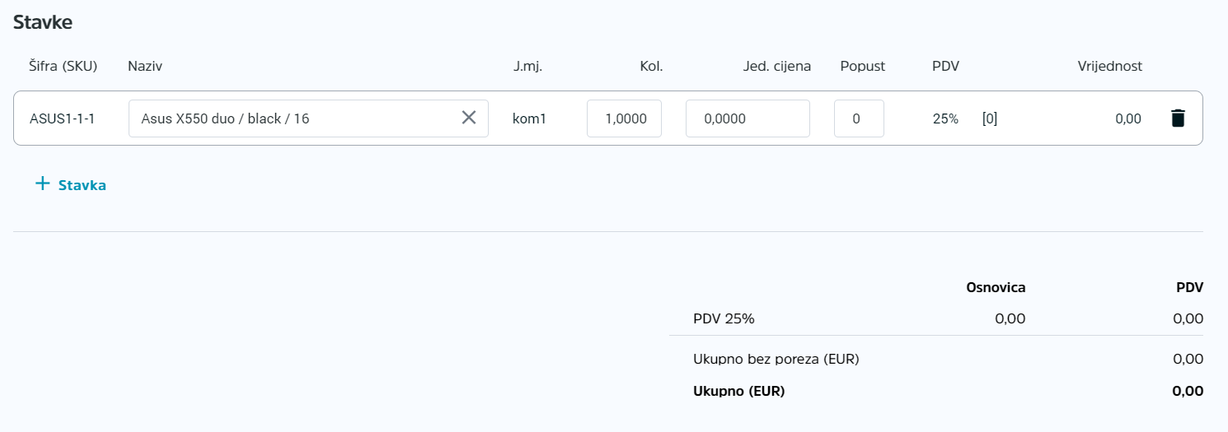Delete the Asus X550 item row
This screenshot has height=432, width=1228.
(1178, 118)
